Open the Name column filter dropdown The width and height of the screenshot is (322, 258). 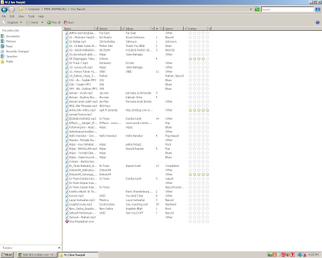click(96, 29)
